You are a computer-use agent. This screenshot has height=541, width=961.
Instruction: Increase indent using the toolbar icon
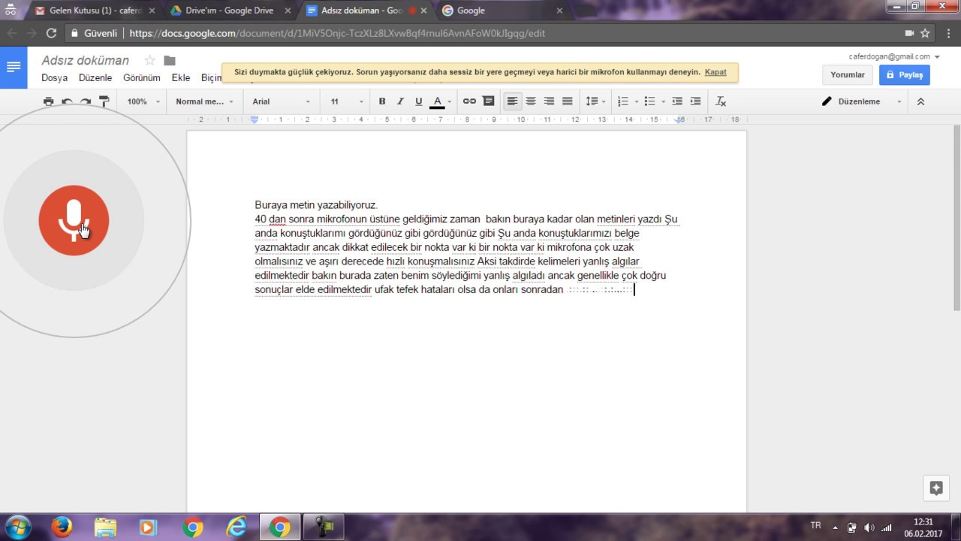coord(695,101)
